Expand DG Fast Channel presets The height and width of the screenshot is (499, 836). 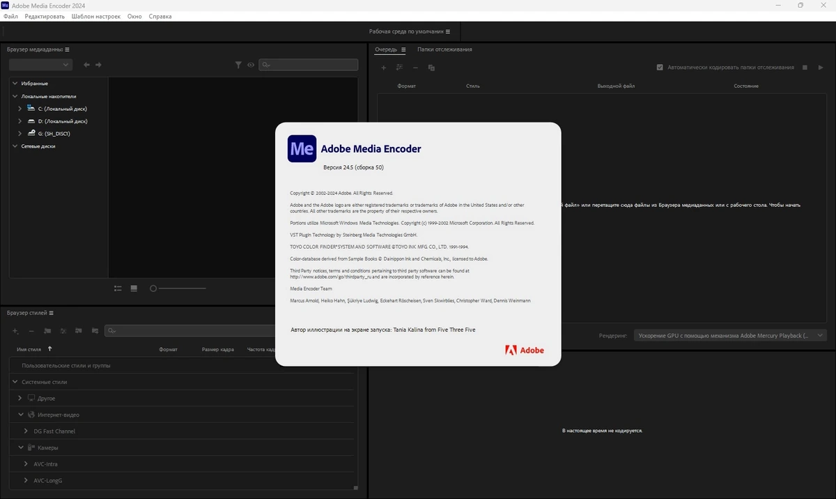26,431
